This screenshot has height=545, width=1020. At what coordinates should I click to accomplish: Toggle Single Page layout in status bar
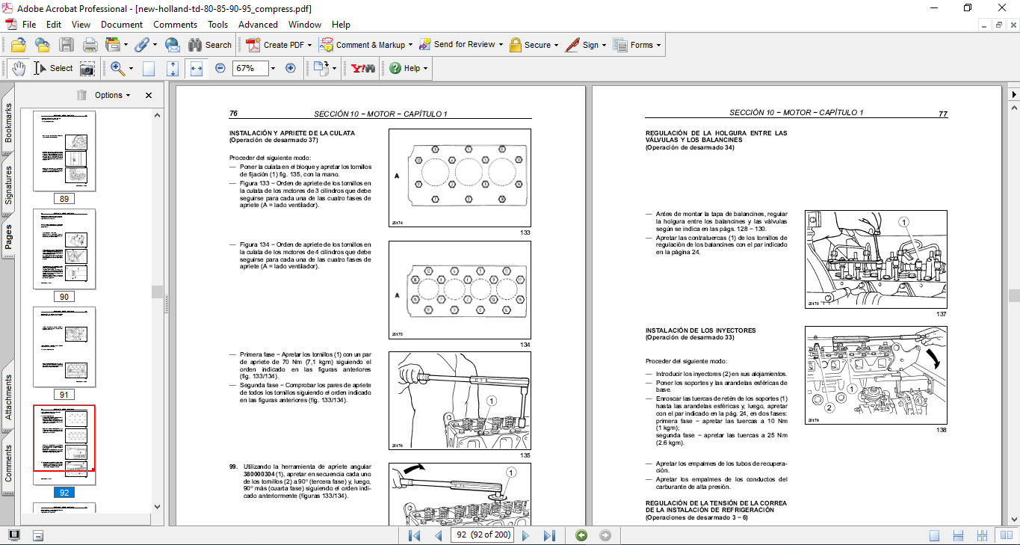934,535
